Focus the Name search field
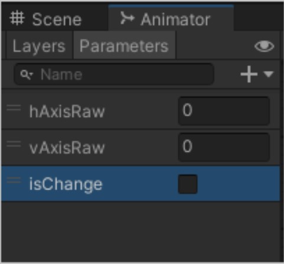This screenshot has height=264, width=284. (114, 74)
